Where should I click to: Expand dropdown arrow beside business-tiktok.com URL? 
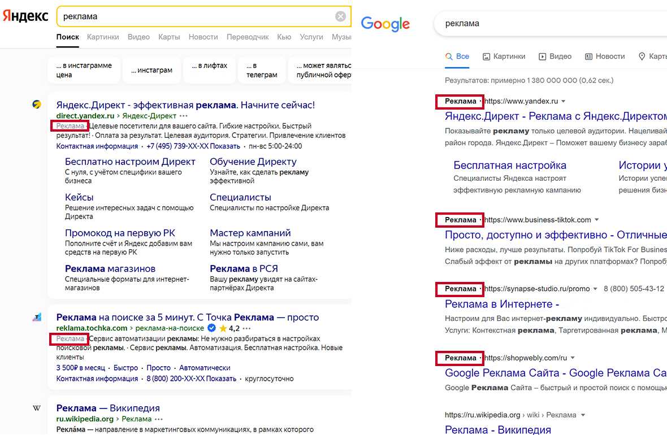click(596, 220)
